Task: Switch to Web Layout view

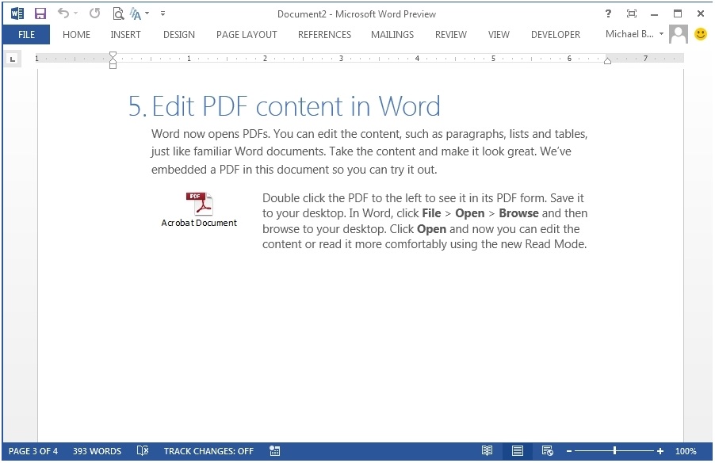Action: click(548, 451)
